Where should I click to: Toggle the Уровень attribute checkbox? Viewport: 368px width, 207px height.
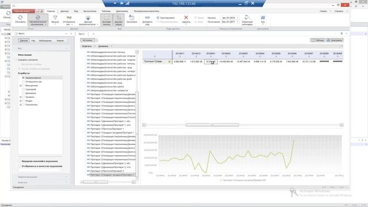(23, 97)
